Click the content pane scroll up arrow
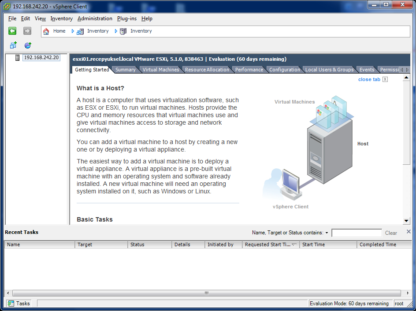The image size is (416, 311). (406, 78)
